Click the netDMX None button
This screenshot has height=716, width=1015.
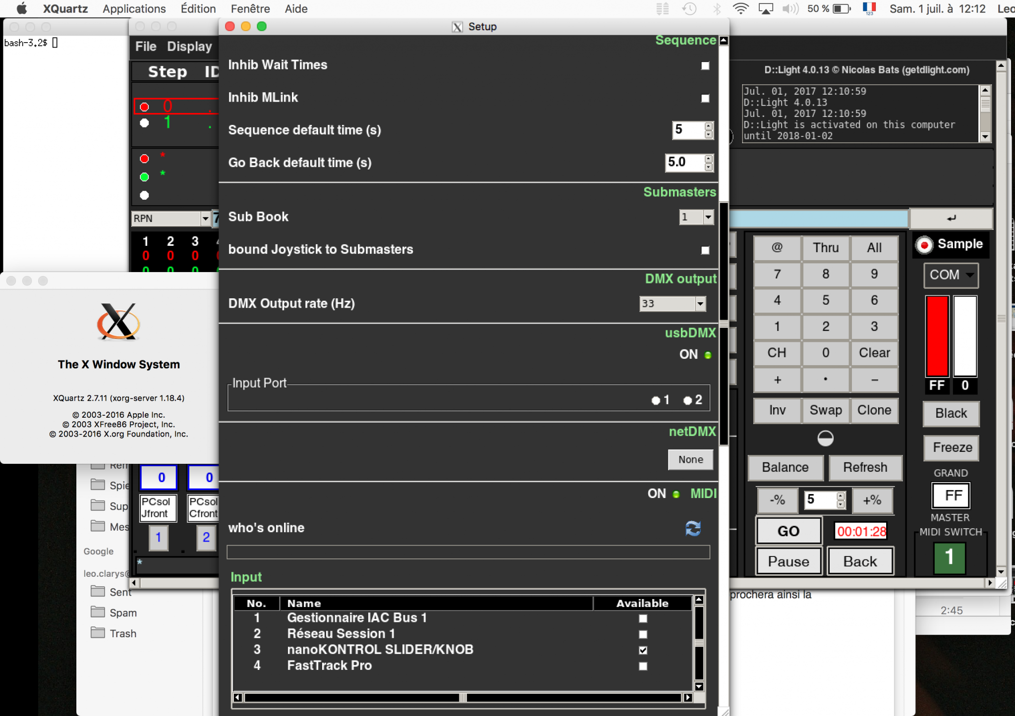(x=690, y=459)
